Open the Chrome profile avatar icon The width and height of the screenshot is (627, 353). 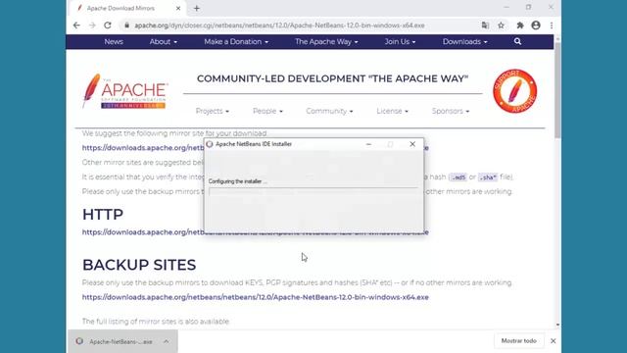point(536,25)
